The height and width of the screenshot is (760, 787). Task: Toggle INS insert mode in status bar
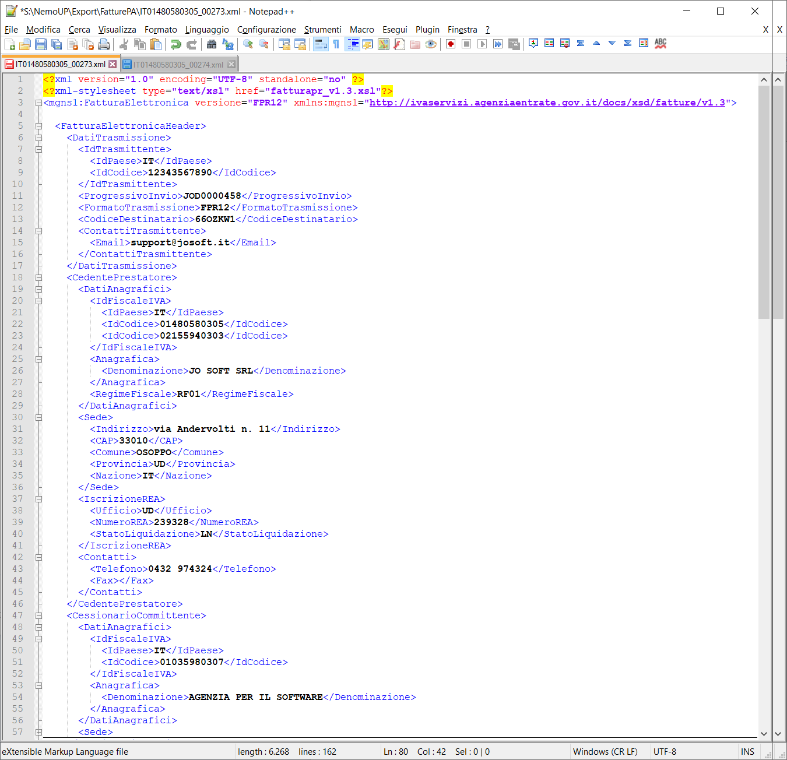click(x=747, y=752)
